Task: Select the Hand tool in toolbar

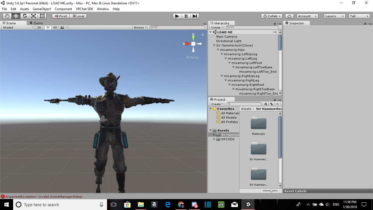Action: tap(7, 16)
